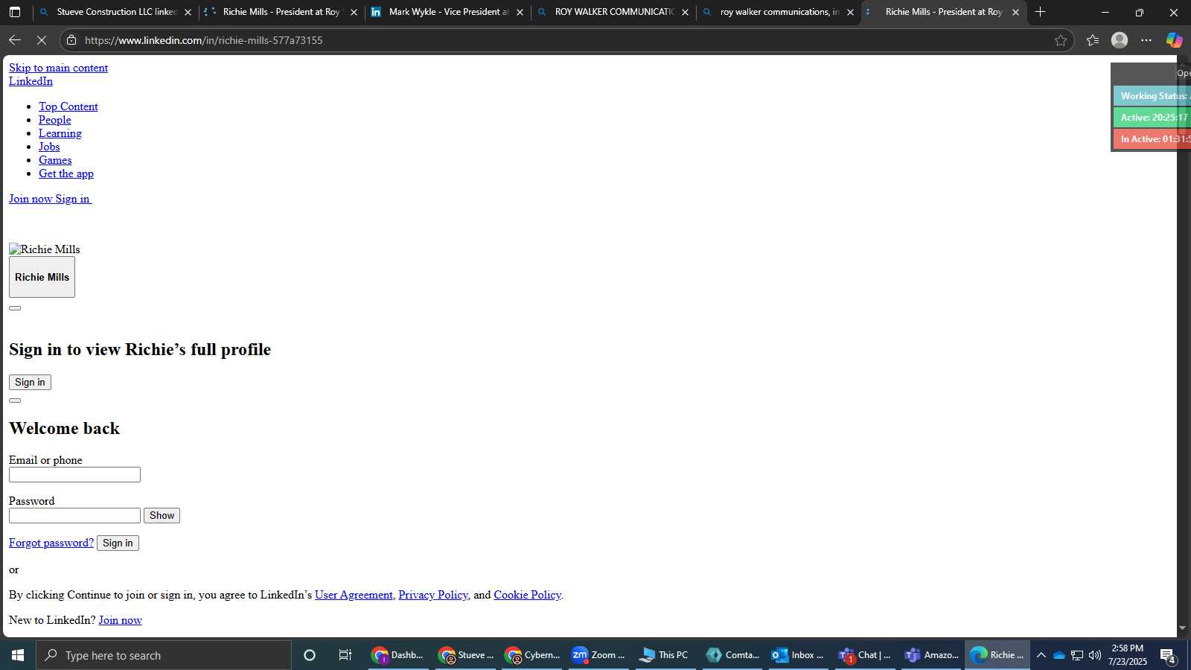Show hidden system tray icons
Image resolution: width=1191 pixels, height=670 pixels.
pos(1041,655)
